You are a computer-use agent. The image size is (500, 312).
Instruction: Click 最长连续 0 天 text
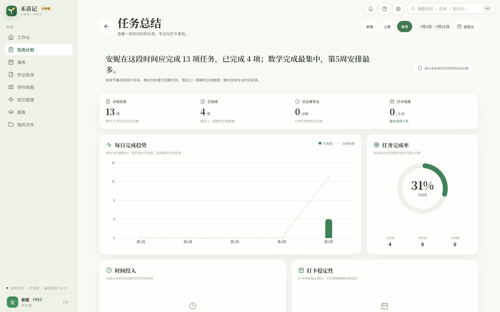[x=399, y=121]
